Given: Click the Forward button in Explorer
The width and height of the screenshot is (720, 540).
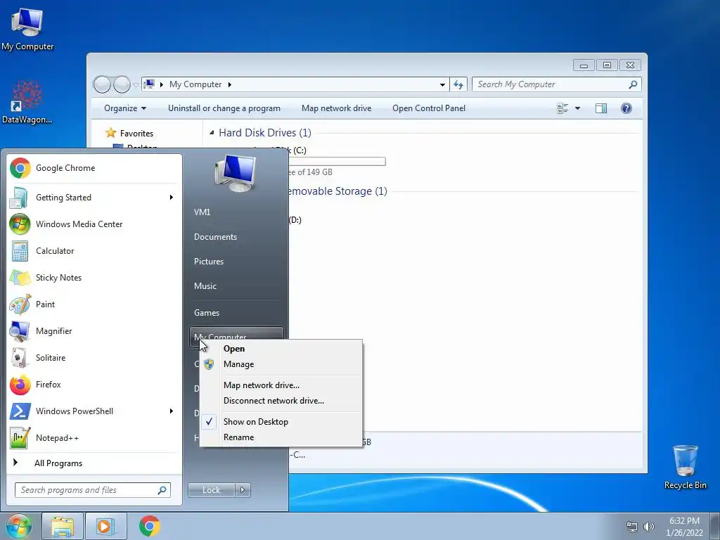Looking at the screenshot, I should click(121, 84).
